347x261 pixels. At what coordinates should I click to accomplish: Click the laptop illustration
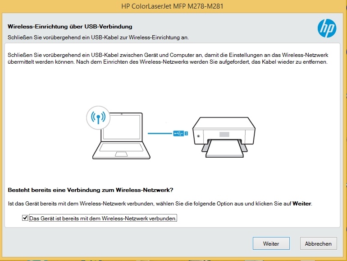click(121, 136)
